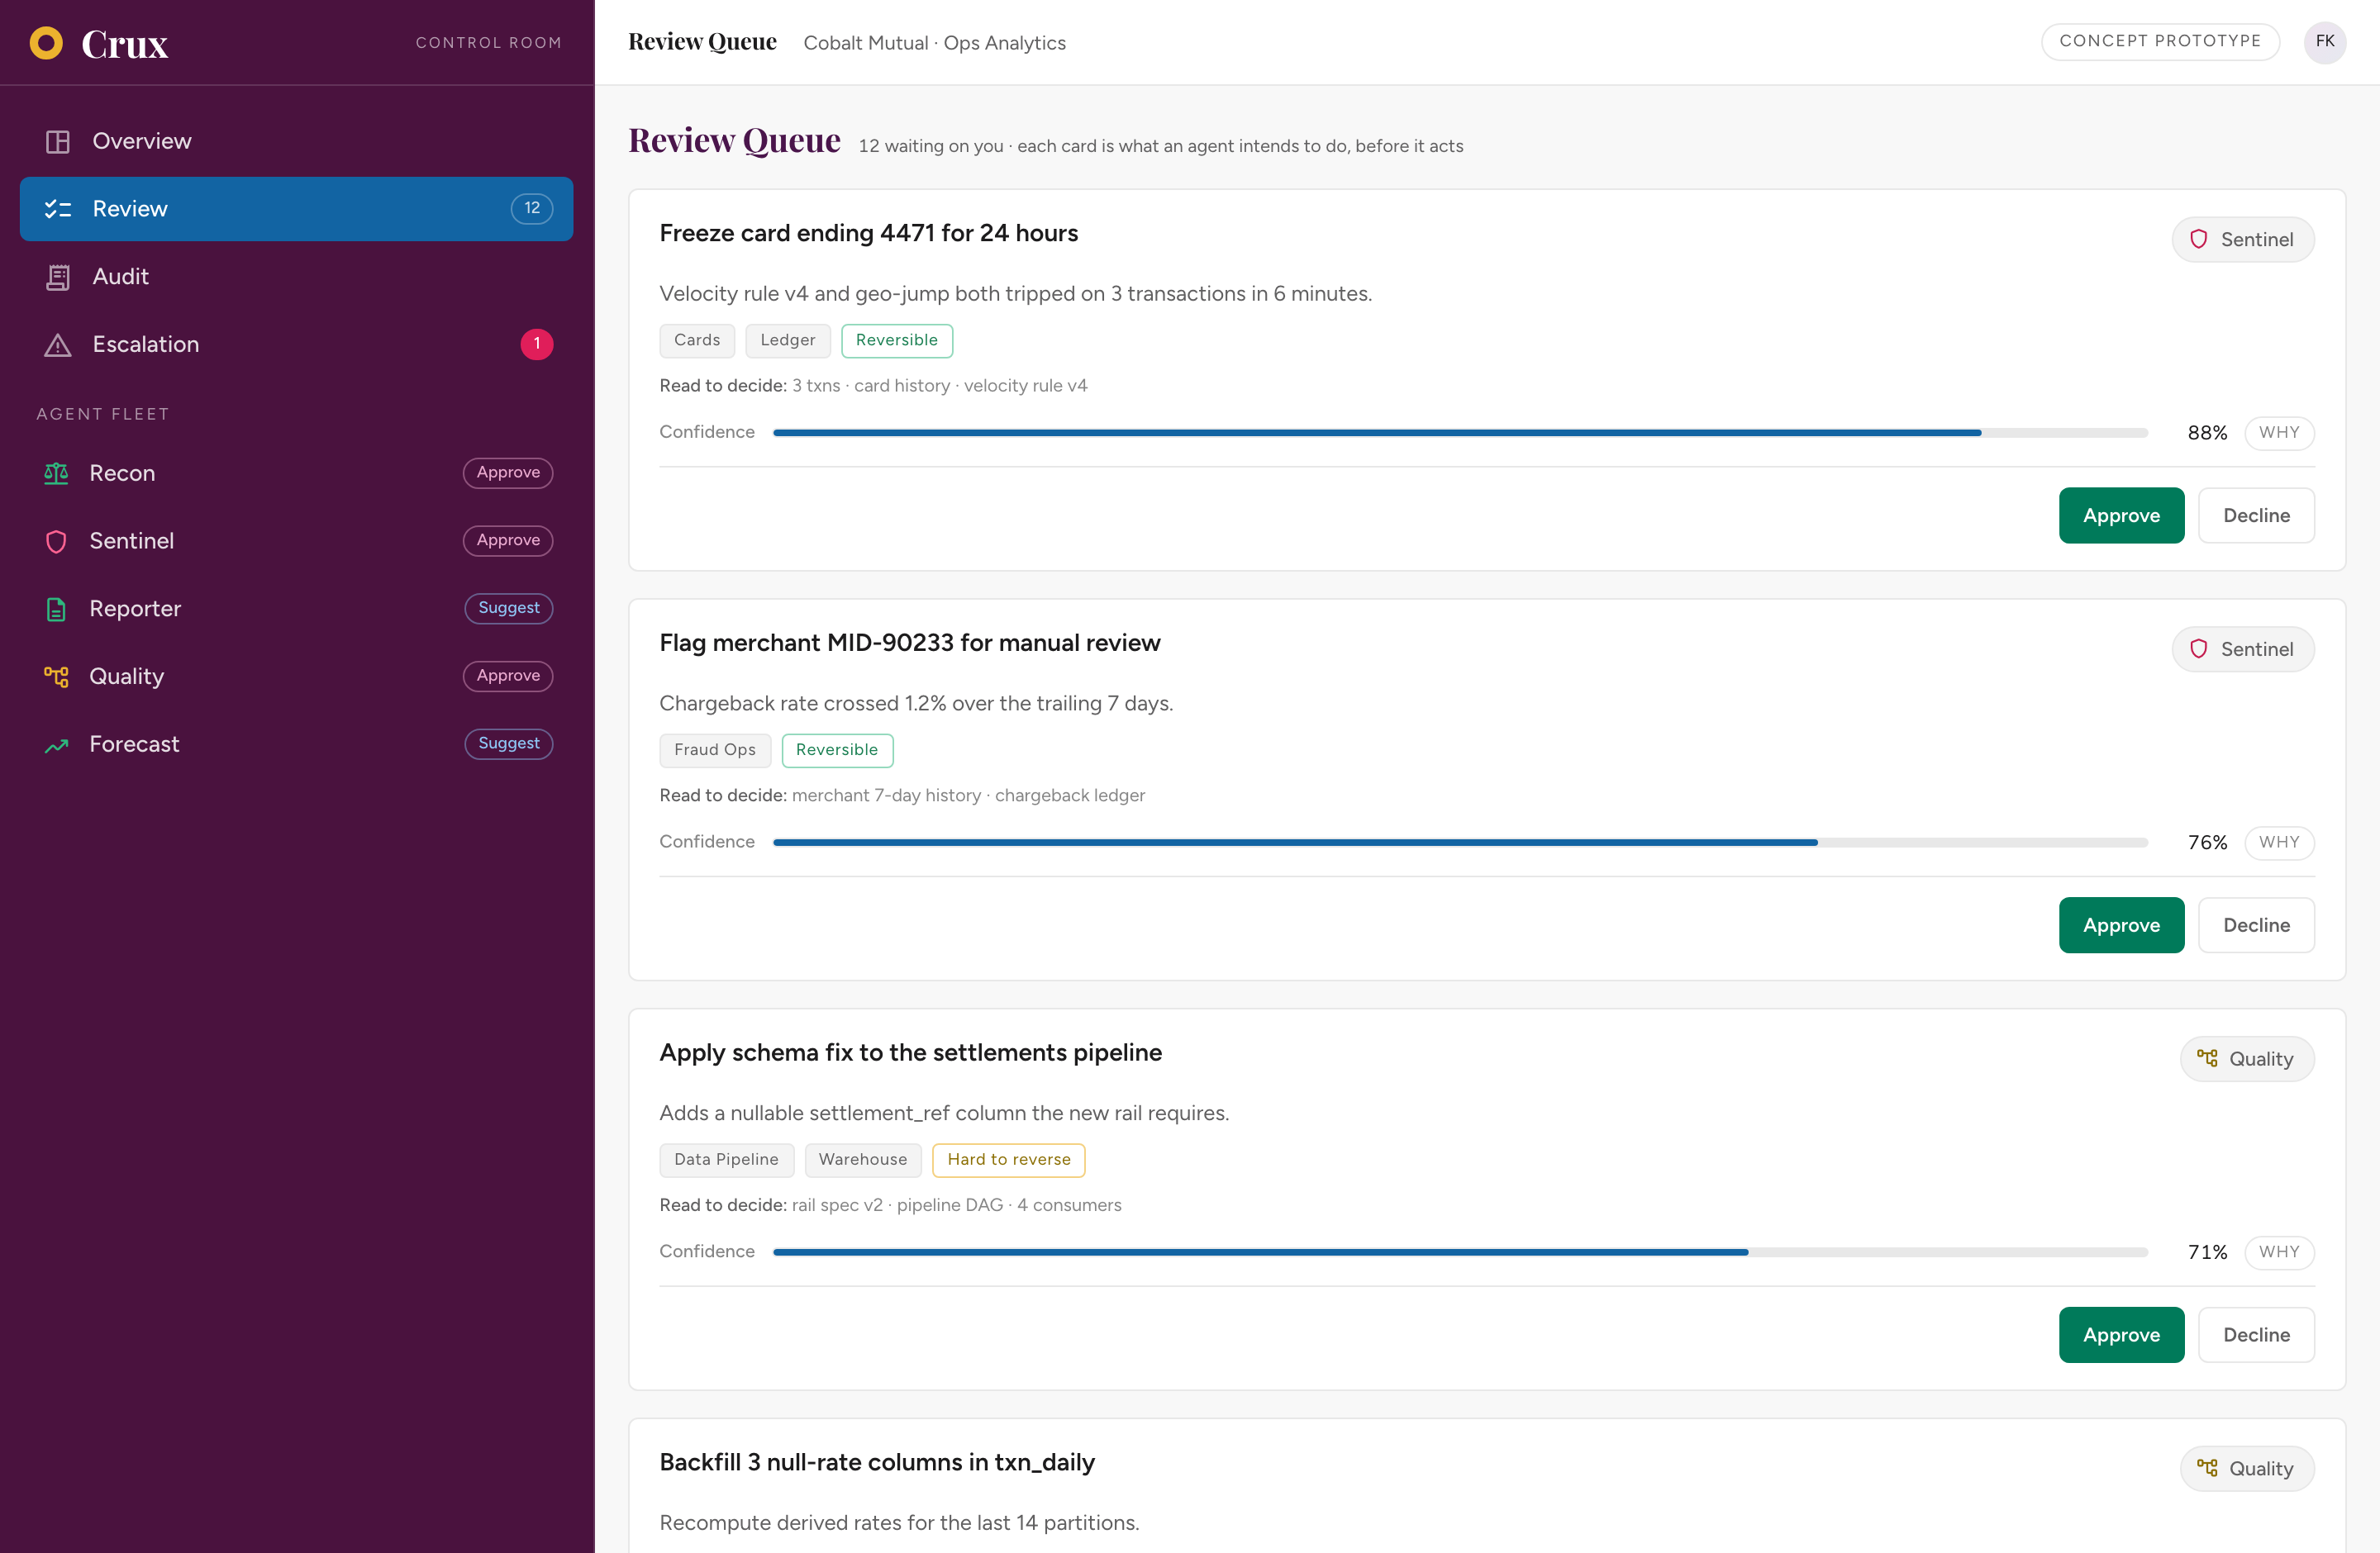The image size is (2380, 1553).
Task: Toggle the Quality agent Approve mode pill
Action: [508, 677]
